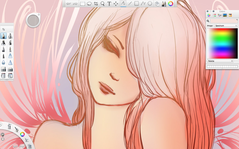
Task: Switch to Color Wheel tab in Colors
Action: click(209, 15)
